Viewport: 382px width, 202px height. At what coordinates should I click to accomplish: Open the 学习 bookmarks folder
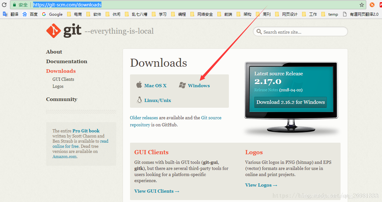click(159, 14)
